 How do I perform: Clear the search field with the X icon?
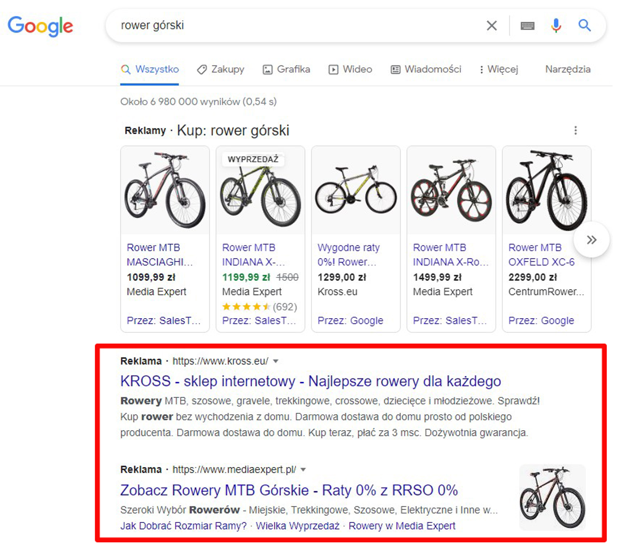(x=491, y=25)
